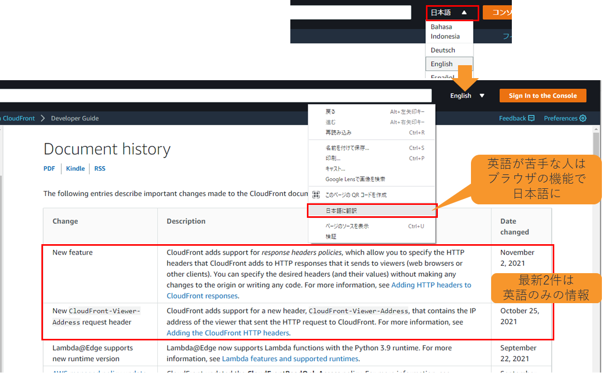Click the upper search field beside 日本語
This screenshot has height=373, width=605.
350,12
